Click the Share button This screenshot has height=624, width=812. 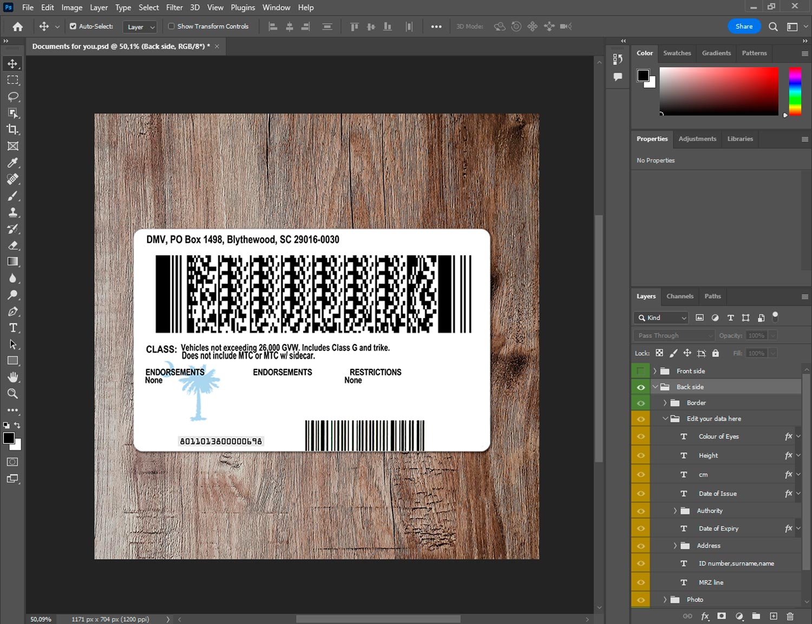(x=744, y=26)
